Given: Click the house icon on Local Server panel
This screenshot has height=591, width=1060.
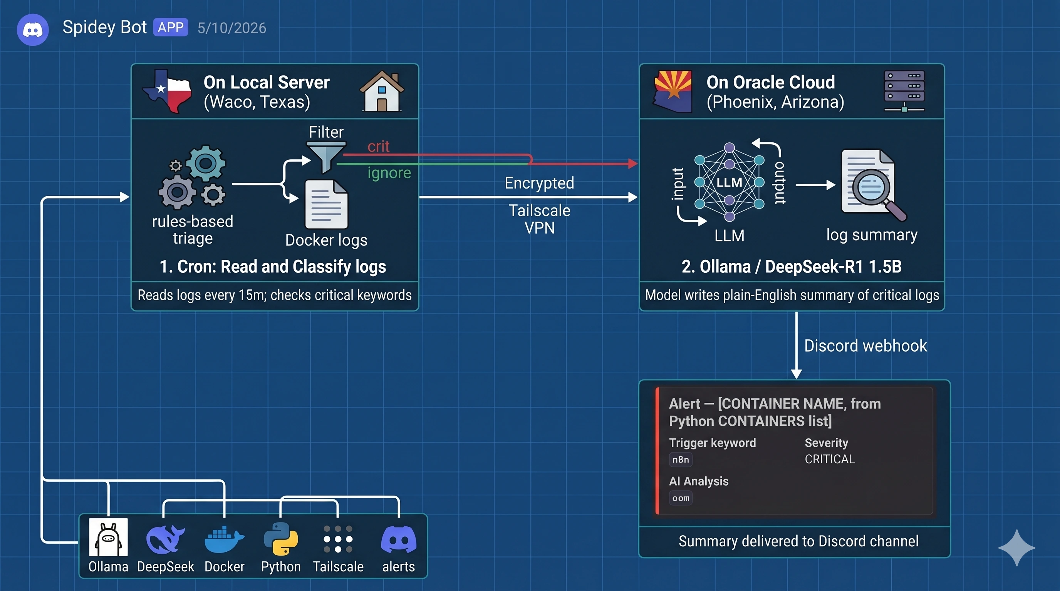Looking at the screenshot, I should tap(382, 91).
